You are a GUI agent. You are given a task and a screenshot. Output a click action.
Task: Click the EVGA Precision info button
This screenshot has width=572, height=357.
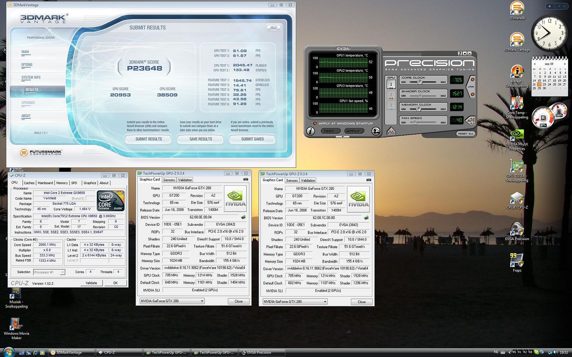pyautogui.click(x=310, y=131)
